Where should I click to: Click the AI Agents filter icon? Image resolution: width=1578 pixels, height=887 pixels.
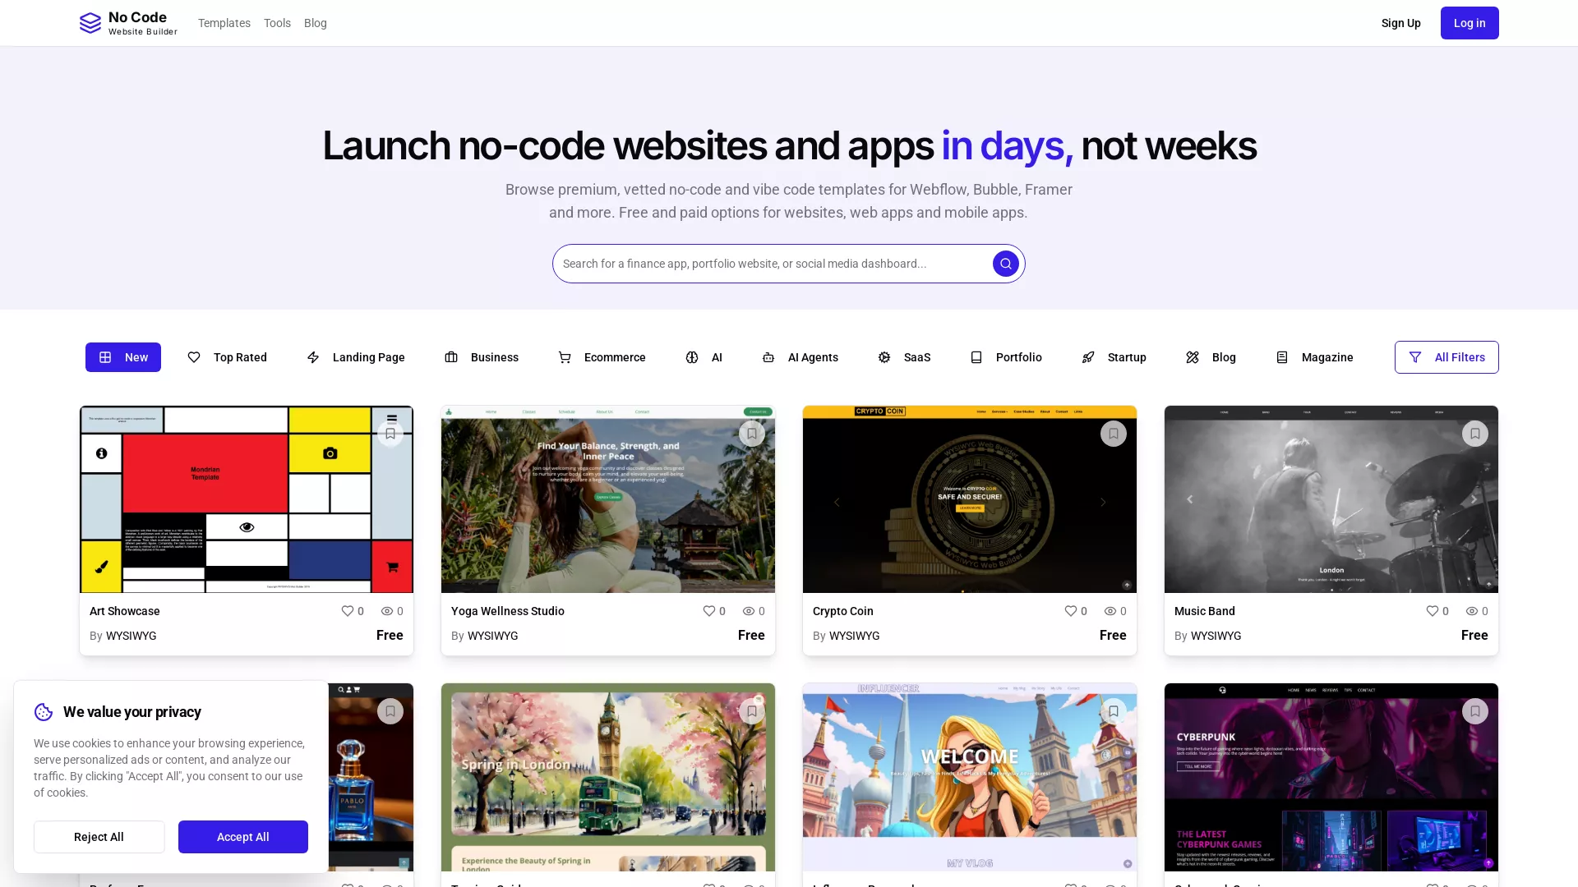coord(768,357)
